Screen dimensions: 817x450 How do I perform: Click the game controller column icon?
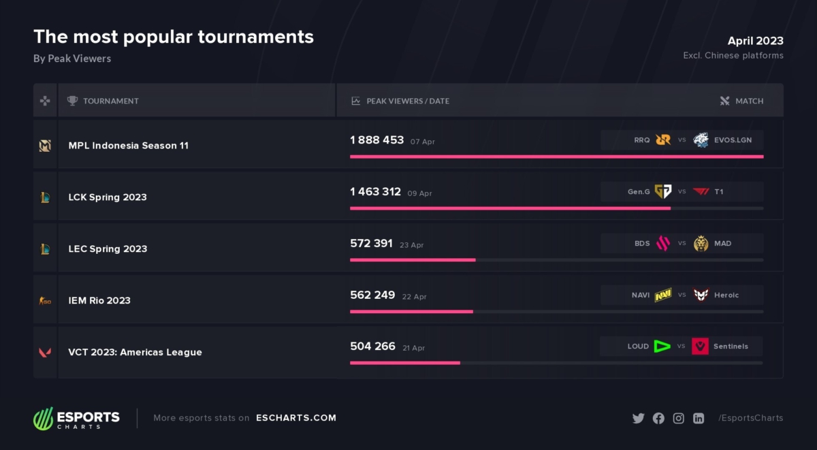point(45,101)
